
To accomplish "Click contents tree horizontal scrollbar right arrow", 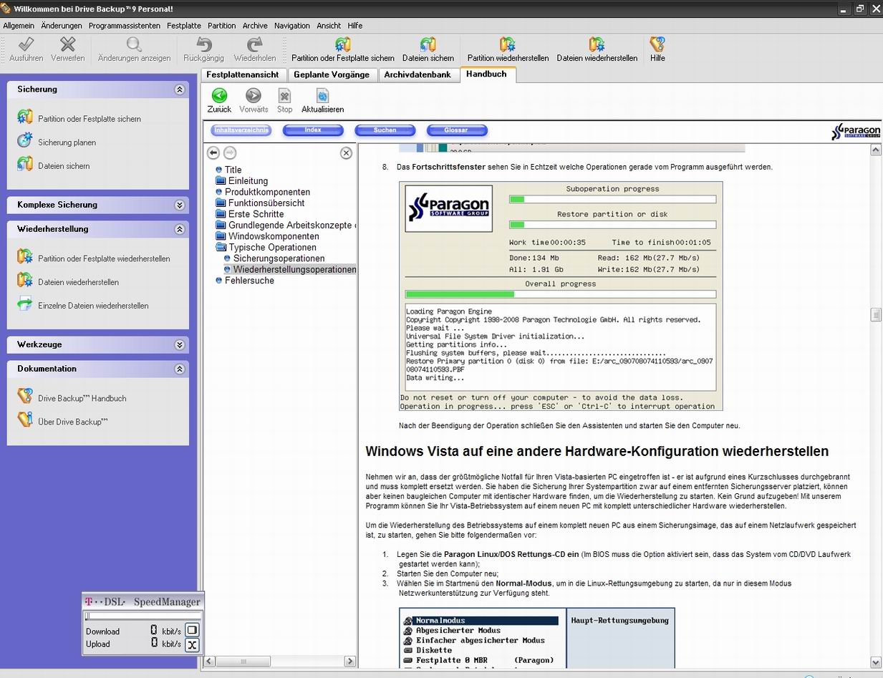I will tap(350, 662).
